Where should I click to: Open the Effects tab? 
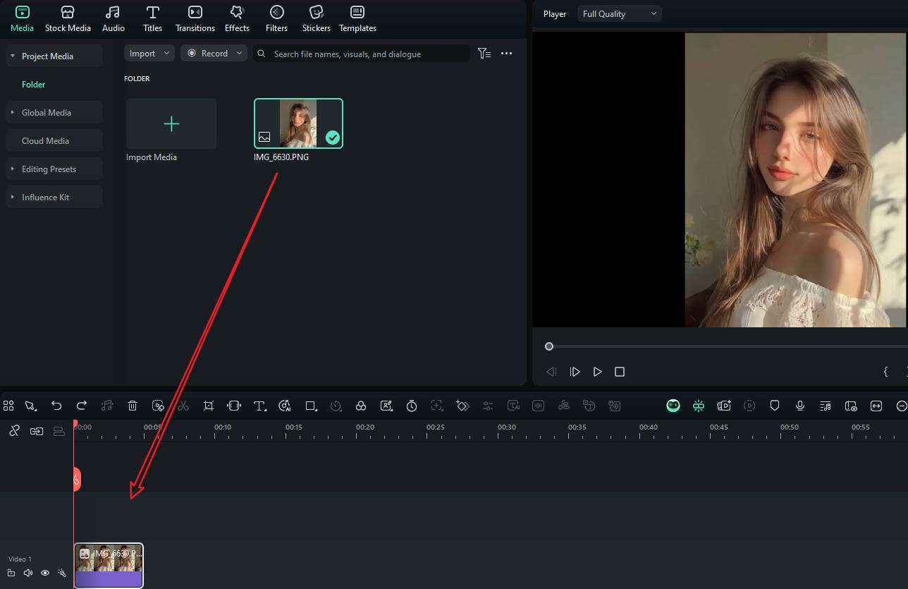coord(237,19)
